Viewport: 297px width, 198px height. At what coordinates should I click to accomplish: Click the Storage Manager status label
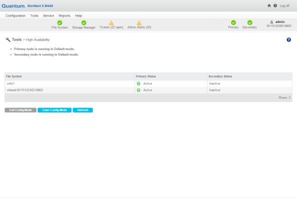coord(83,27)
